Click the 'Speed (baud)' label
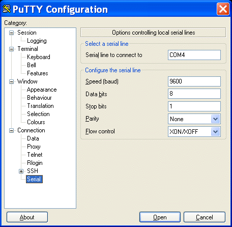Viewport: 232px width, 227px height. coord(102,81)
